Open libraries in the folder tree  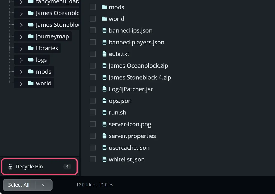[x=47, y=48]
